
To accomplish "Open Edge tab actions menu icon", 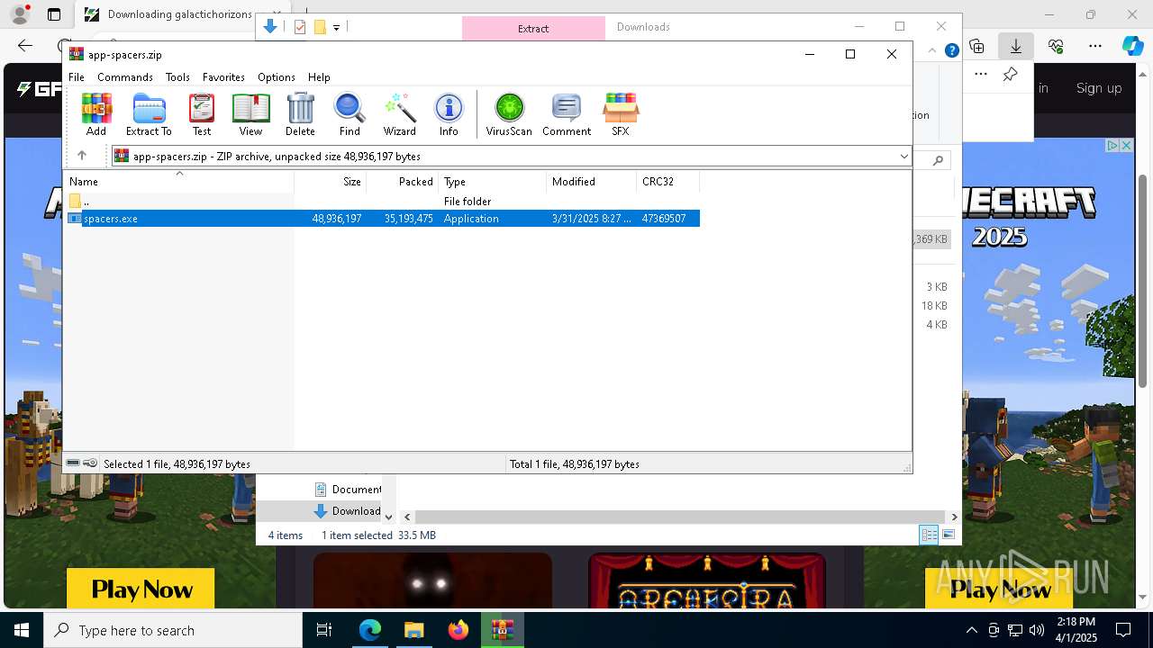I will pyautogui.click(x=54, y=14).
